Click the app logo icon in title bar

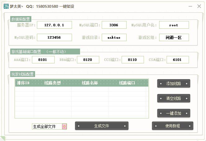(6, 6)
